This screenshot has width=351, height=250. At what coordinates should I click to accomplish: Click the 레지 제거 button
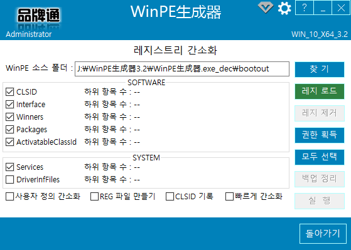point(320,113)
